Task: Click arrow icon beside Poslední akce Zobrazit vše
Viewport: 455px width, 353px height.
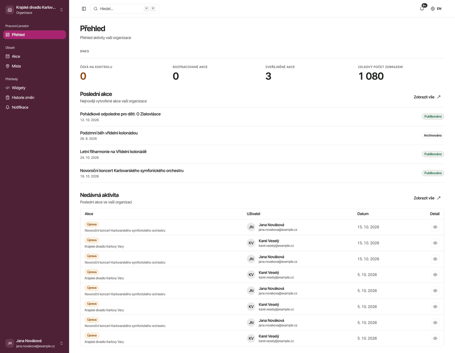Action: [x=439, y=97]
